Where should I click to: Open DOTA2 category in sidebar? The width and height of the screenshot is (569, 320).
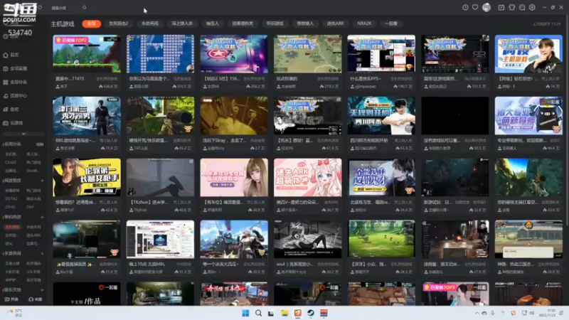tap(11, 199)
